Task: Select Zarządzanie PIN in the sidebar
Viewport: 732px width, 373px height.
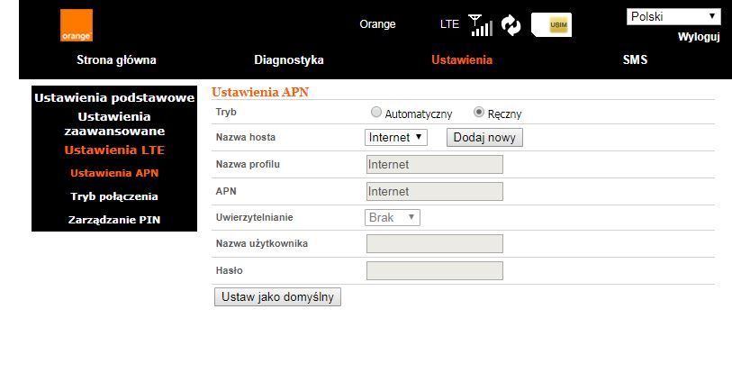Action: click(114, 219)
